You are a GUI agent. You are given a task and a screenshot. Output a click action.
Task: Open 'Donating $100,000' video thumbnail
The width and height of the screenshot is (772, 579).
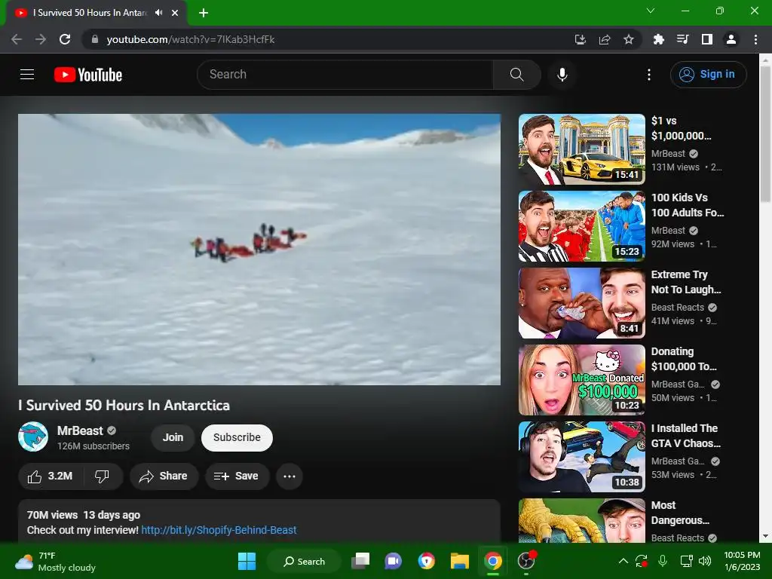click(581, 380)
